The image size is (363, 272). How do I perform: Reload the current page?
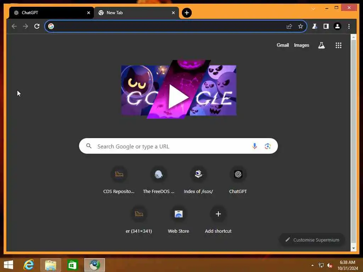coord(37,26)
